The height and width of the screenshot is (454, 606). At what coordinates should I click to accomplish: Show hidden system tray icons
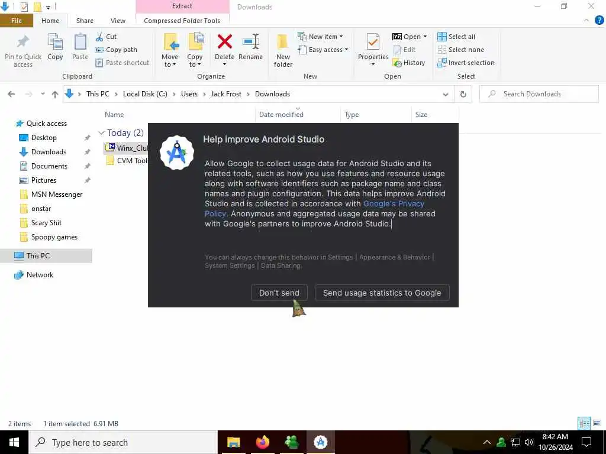[x=487, y=442]
